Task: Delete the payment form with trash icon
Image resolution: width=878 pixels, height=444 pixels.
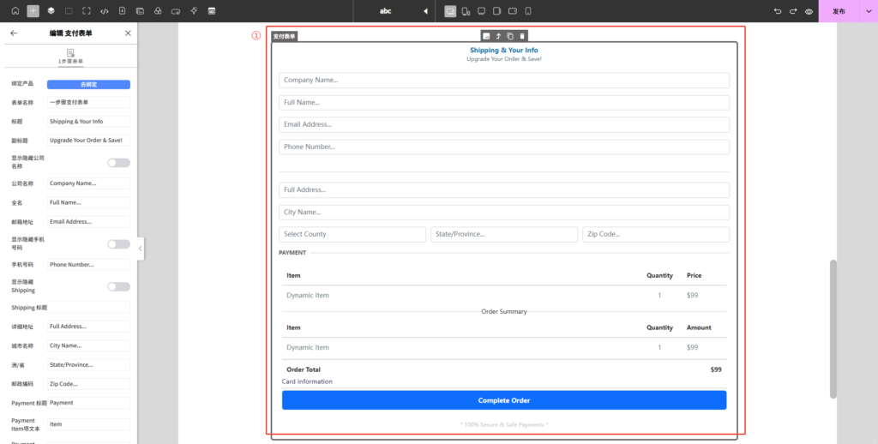Action: 522,36
